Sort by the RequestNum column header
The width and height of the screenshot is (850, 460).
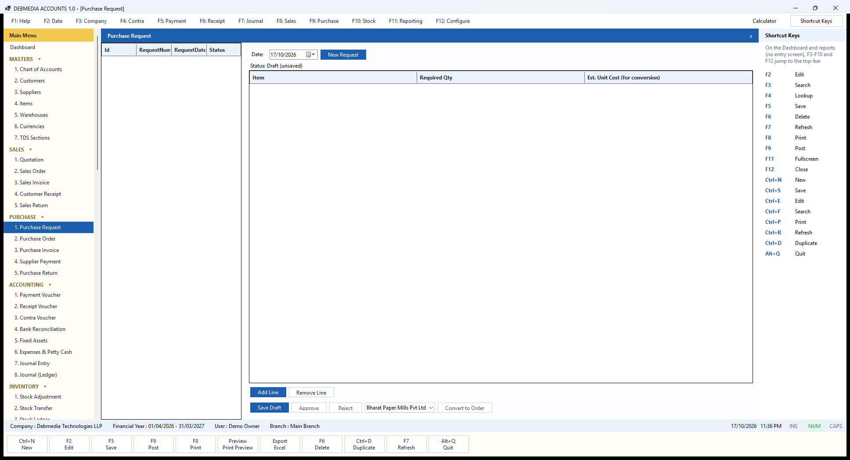pyautogui.click(x=154, y=50)
